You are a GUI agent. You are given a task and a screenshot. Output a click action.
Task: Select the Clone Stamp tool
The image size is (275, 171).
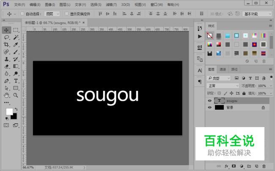(6, 59)
